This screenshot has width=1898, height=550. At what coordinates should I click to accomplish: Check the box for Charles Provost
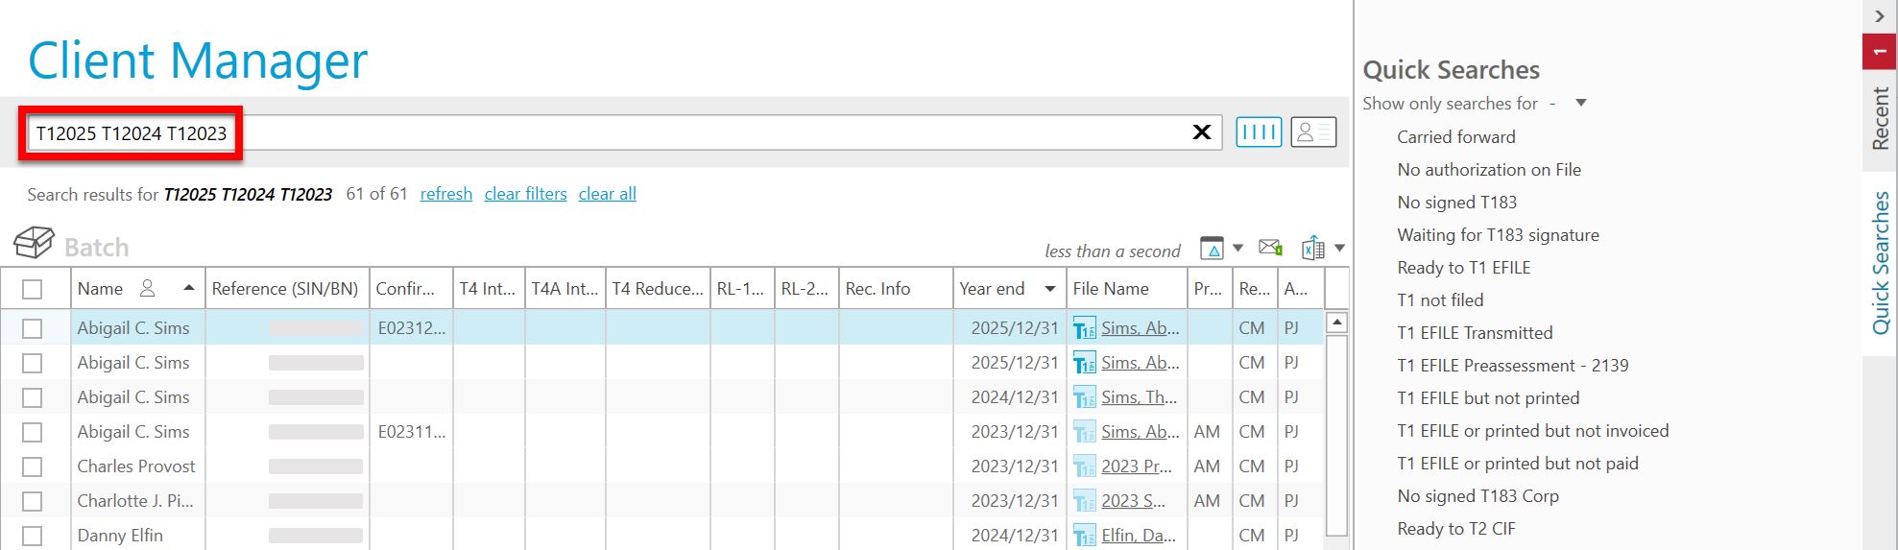point(33,466)
